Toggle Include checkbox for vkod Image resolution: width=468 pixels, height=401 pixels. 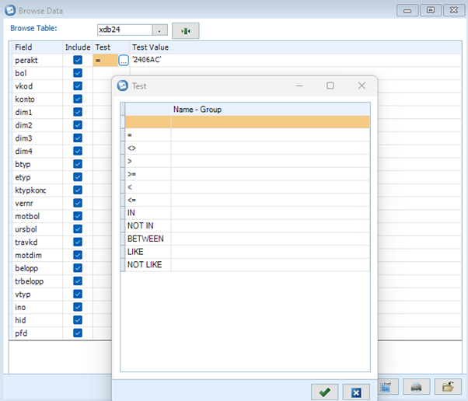tap(78, 86)
